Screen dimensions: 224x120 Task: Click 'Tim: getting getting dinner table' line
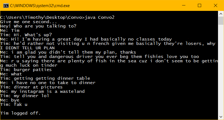[45, 78]
